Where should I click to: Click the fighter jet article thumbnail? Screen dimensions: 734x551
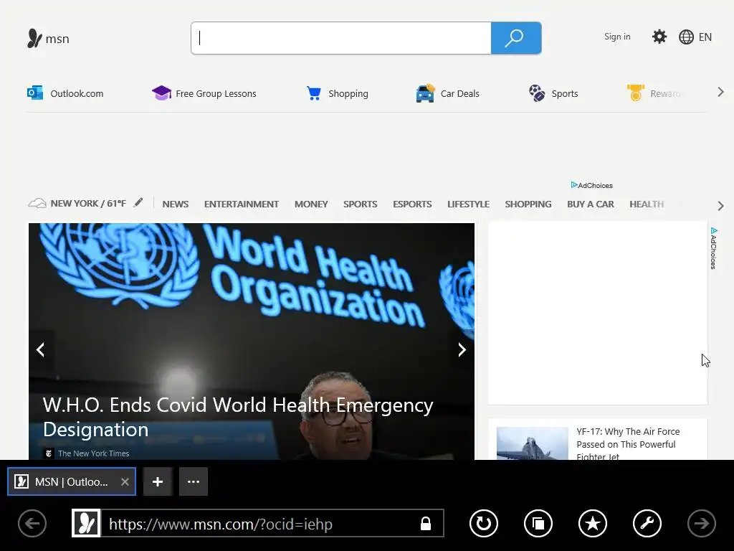pyautogui.click(x=533, y=443)
